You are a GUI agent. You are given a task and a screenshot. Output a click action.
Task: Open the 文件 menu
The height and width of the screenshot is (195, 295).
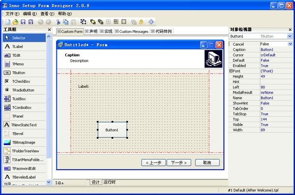pos(12,14)
